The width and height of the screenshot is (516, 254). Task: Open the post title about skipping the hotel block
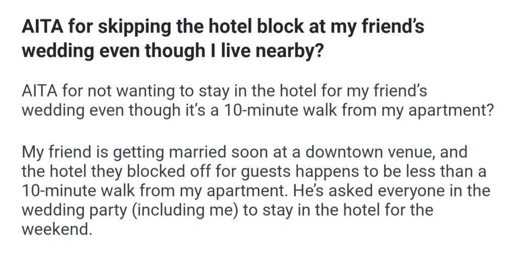(222, 38)
